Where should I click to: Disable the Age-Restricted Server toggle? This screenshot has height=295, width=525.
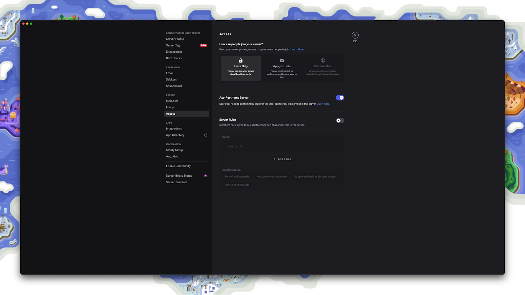tap(340, 97)
